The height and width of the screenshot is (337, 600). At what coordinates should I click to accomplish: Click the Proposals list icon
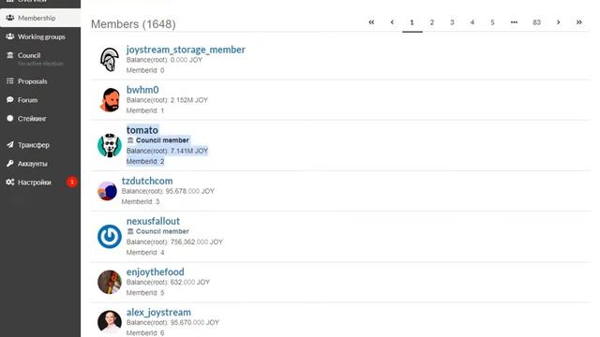[x=10, y=81]
